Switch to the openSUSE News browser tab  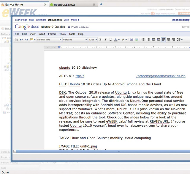point(73,5)
